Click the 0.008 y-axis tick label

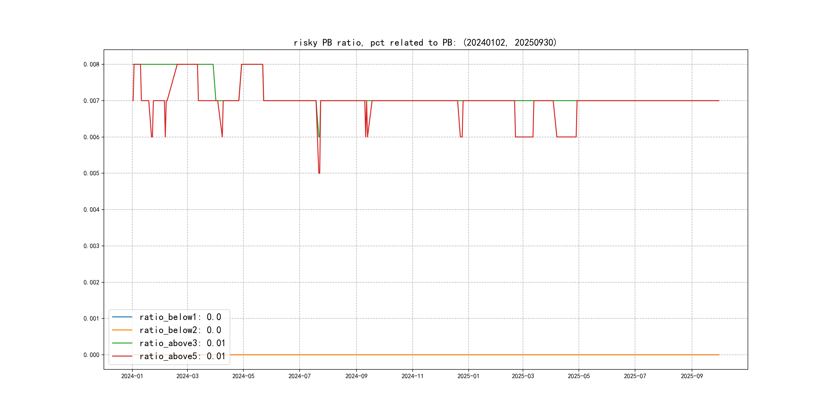tap(91, 65)
